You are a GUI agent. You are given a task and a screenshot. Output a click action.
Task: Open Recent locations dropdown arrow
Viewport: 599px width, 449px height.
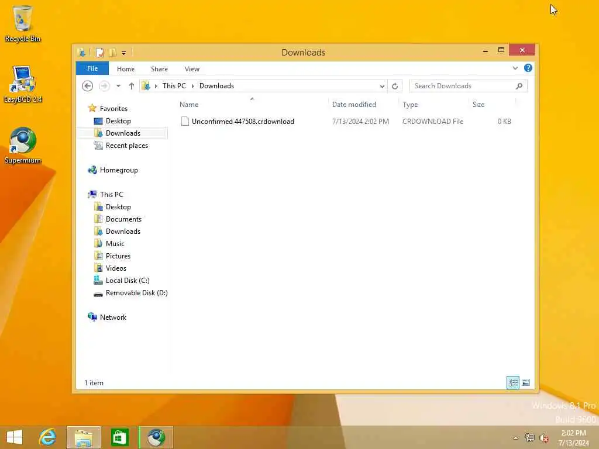click(118, 87)
